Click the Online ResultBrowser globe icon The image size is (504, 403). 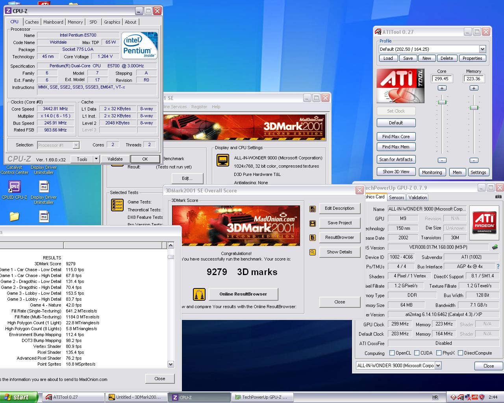pos(199,294)
